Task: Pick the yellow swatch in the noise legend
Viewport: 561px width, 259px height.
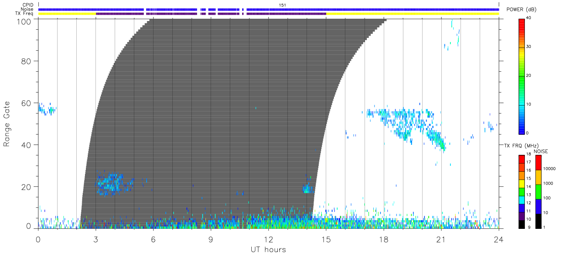Action: [538, 177]
